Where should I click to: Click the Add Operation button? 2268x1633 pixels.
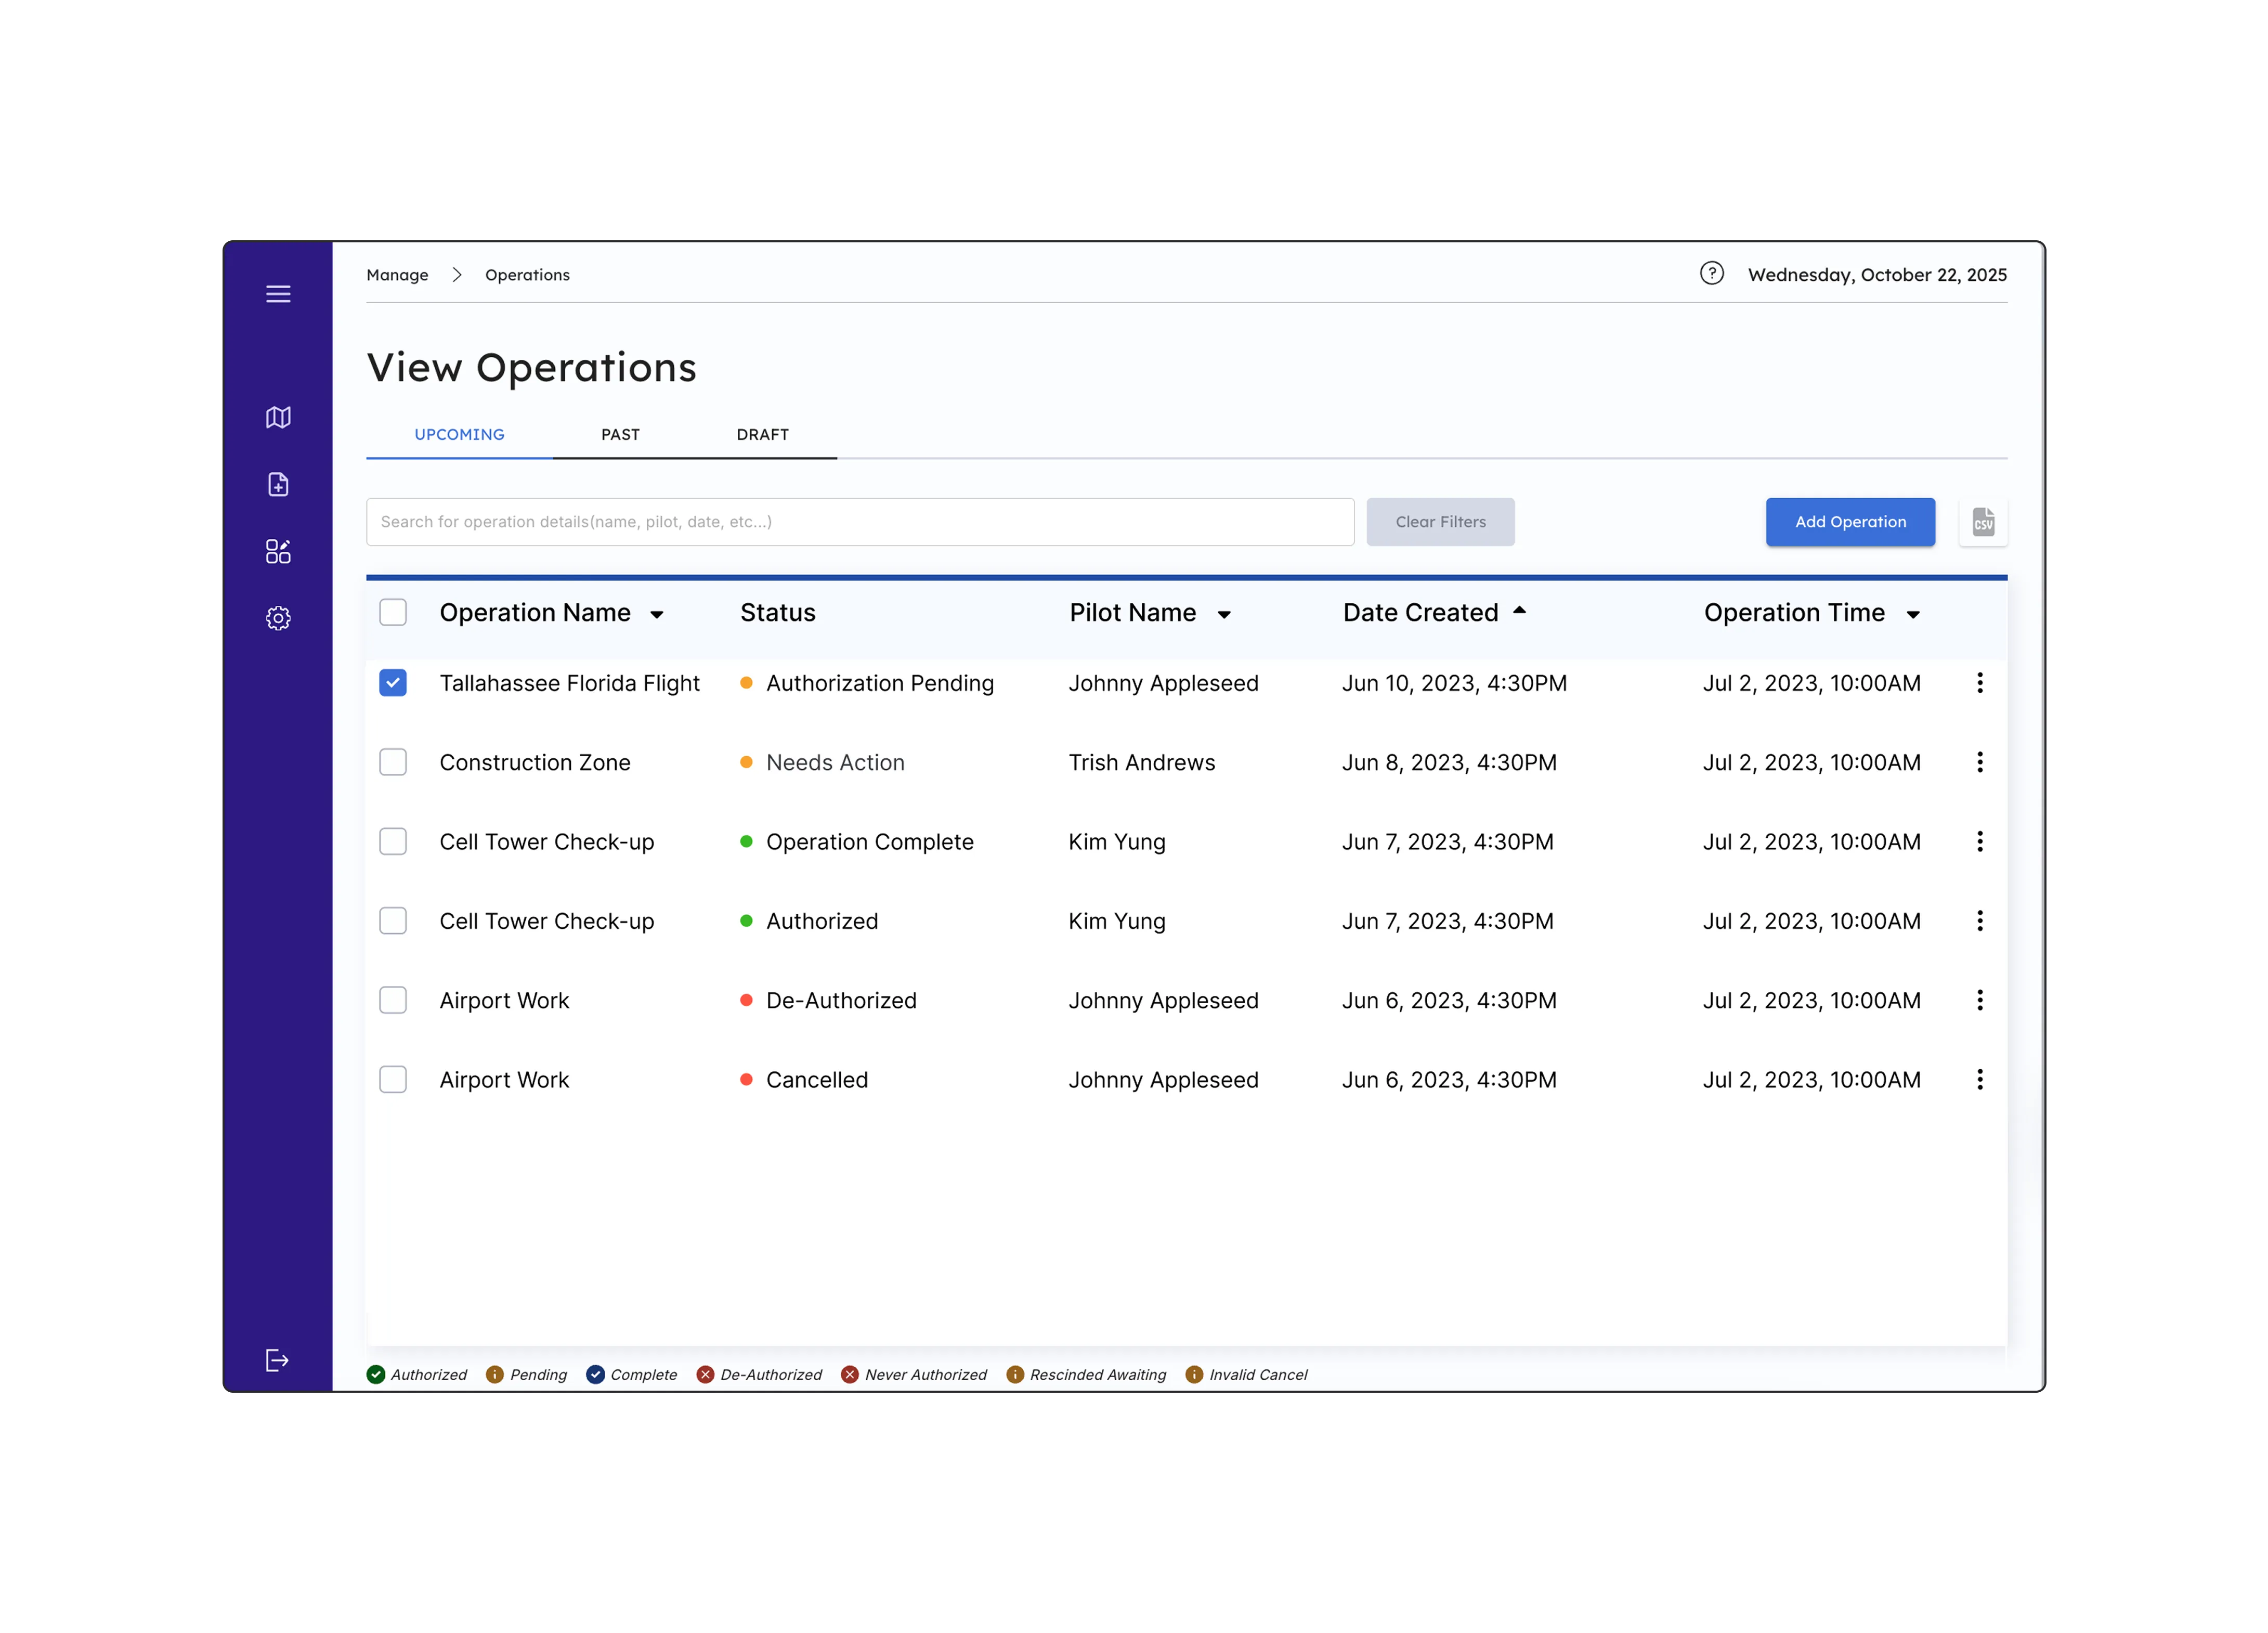point(1849,522)
